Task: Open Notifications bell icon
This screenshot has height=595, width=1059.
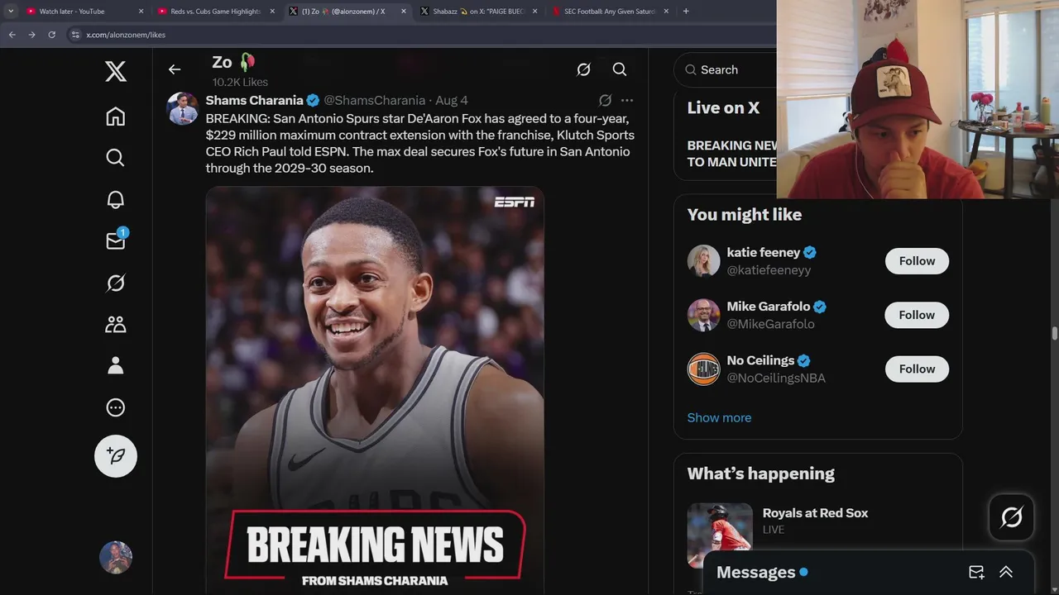Action: click(116, 199)
